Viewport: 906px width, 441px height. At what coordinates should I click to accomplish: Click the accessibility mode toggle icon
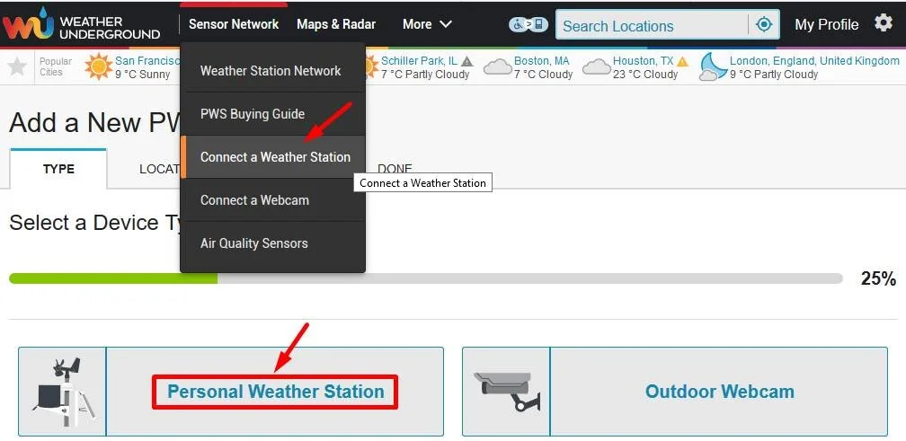(x=528, y=24)
